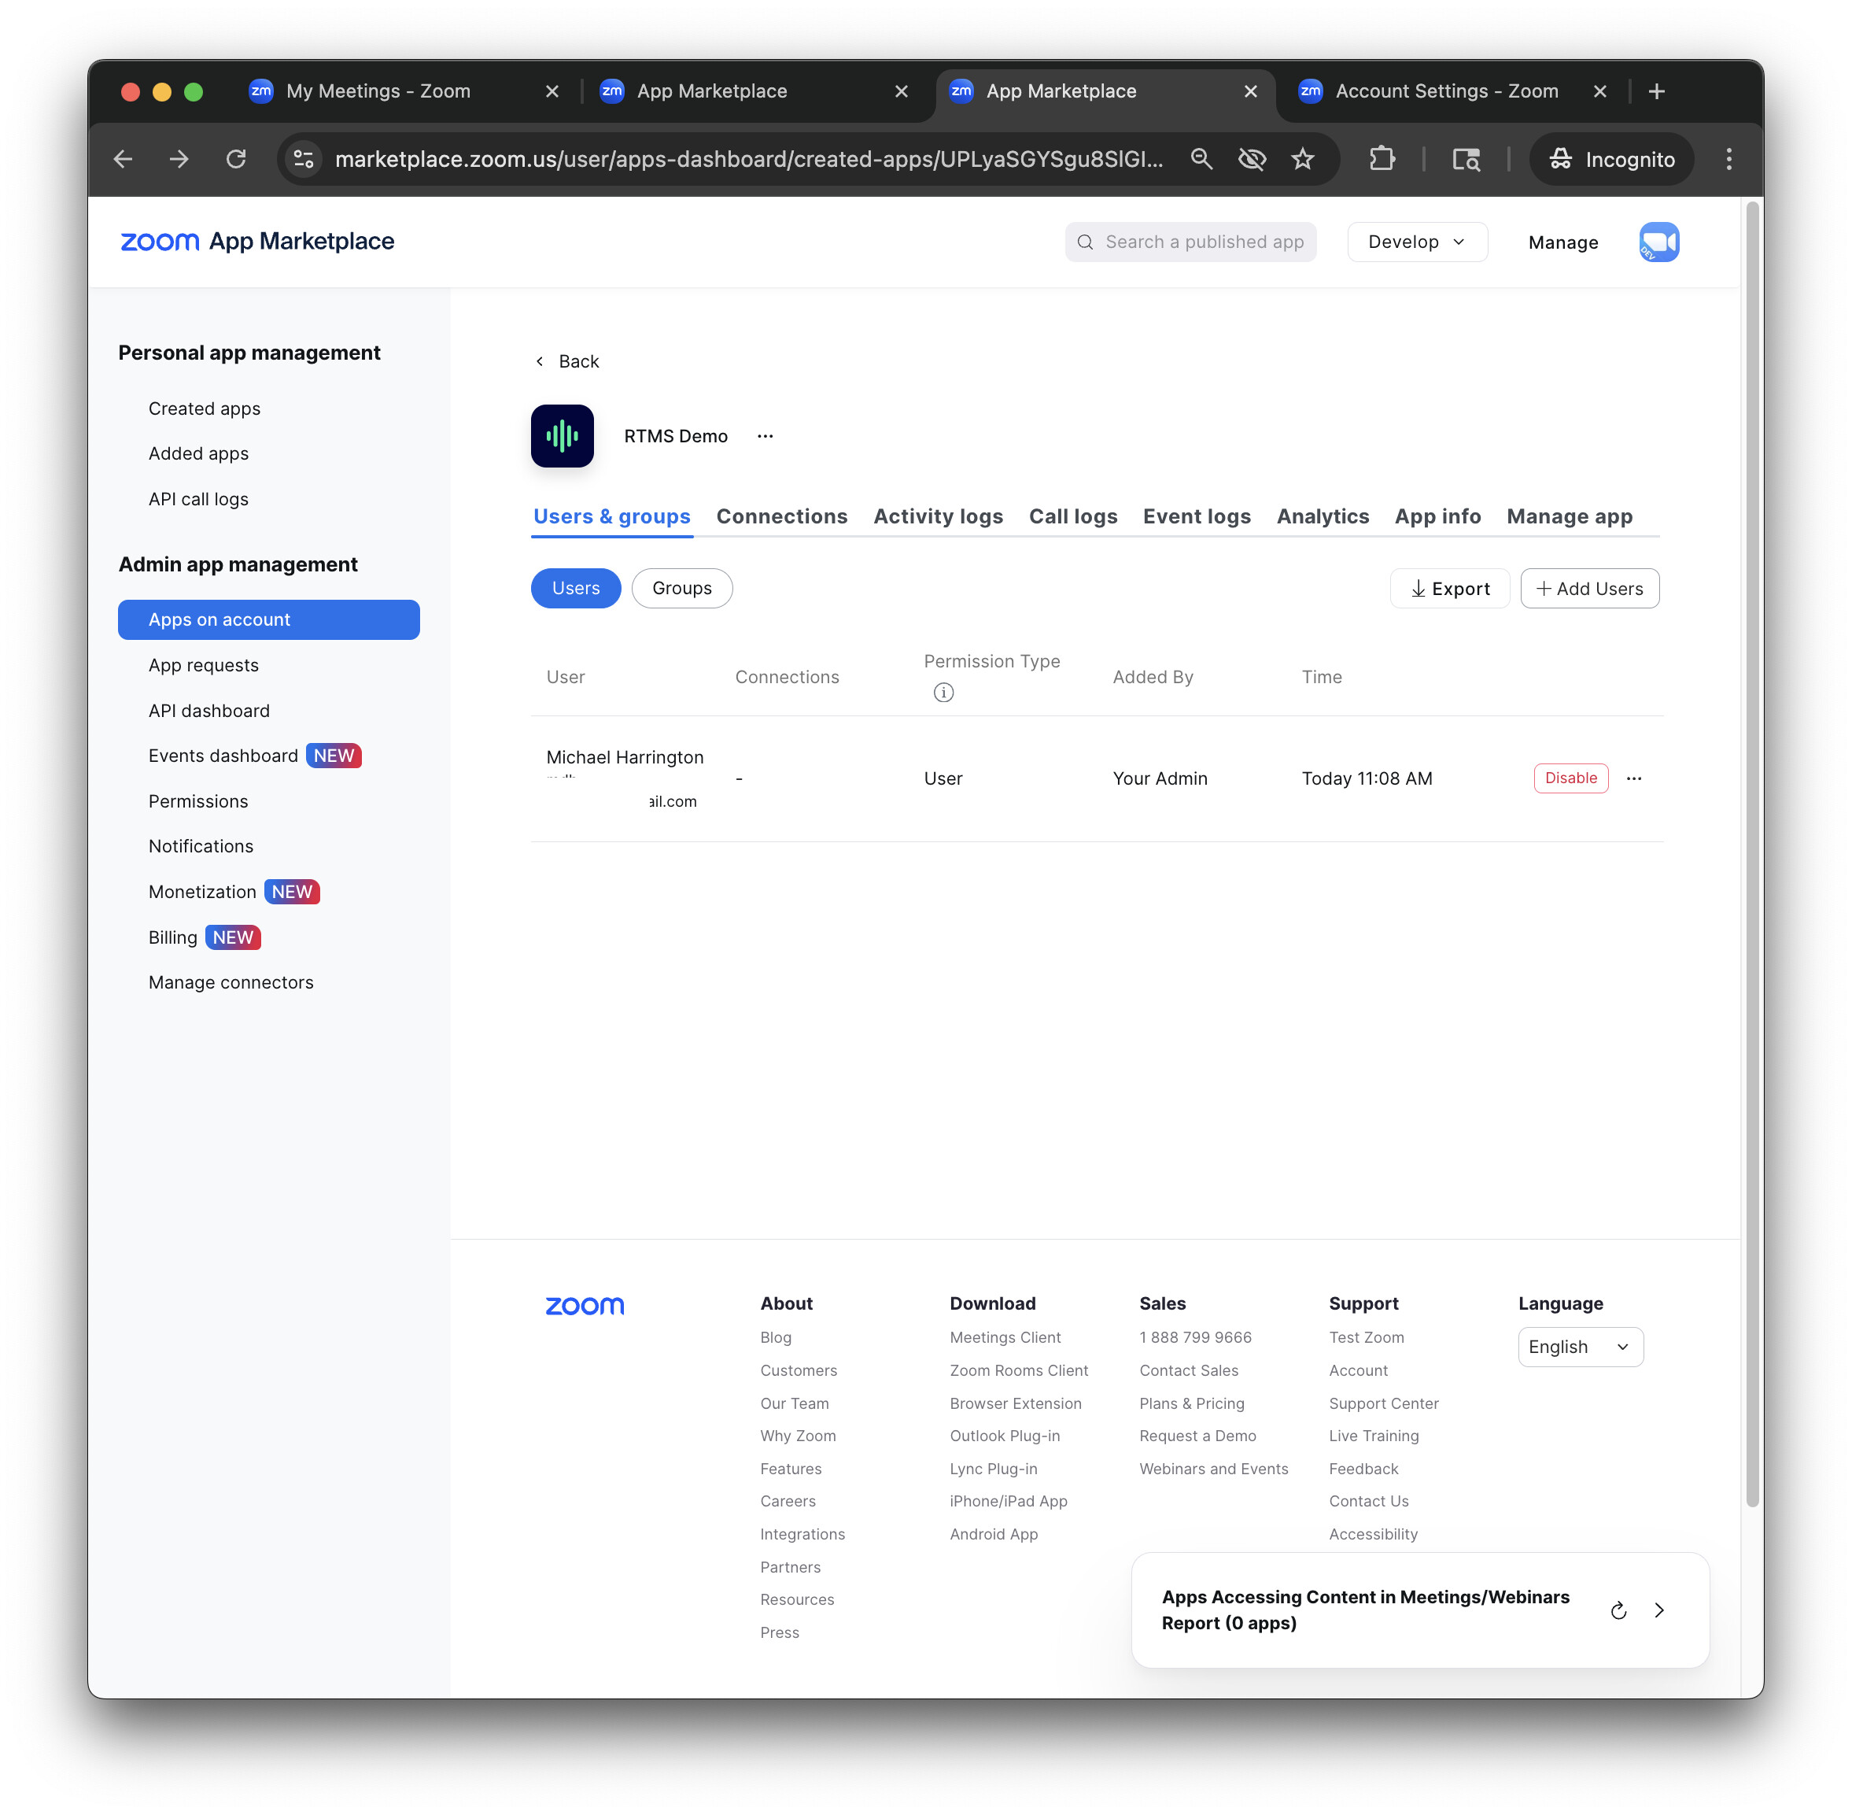Open the Event logs tab
This screenshot has width=1852, height=1815.
point(1197,516)
